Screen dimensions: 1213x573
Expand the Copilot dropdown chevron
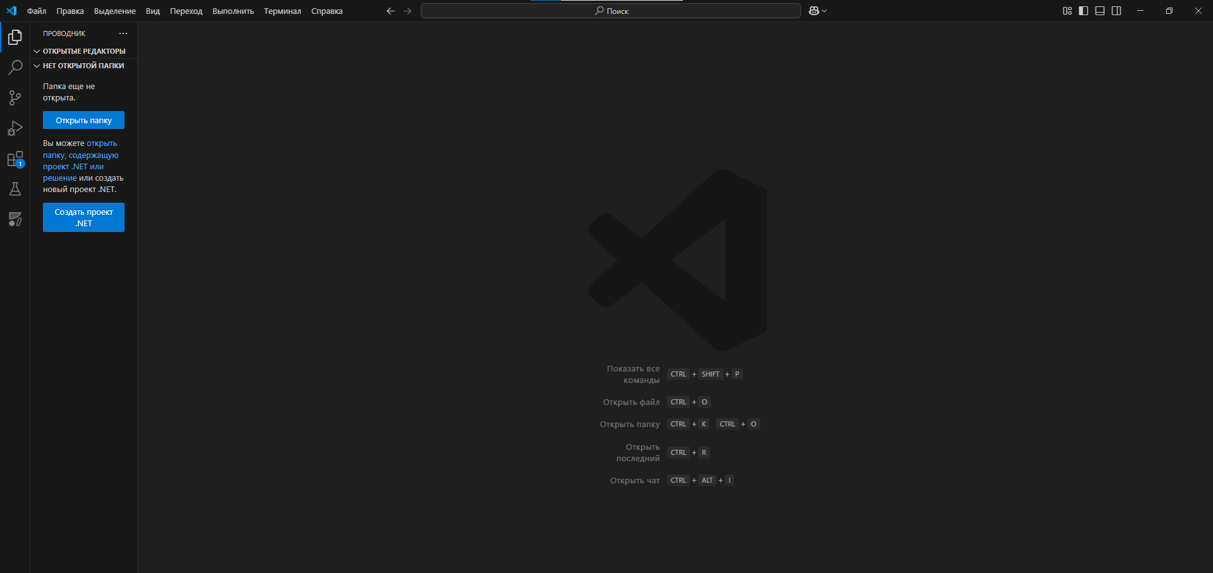click(824, 11)
